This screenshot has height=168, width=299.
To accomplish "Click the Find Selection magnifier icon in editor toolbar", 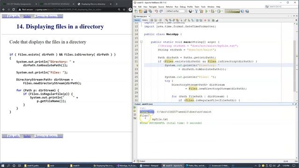I will (x=166, y=20).
